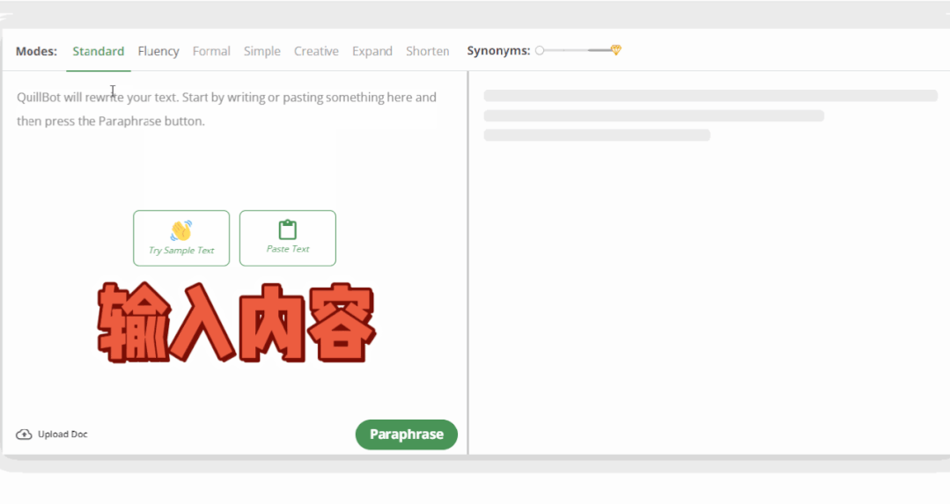Click the Try Sample Text button
The image size is (950, 504).
[x=181, y=238]
